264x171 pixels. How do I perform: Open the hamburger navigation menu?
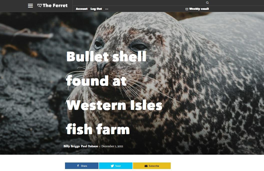30,6
